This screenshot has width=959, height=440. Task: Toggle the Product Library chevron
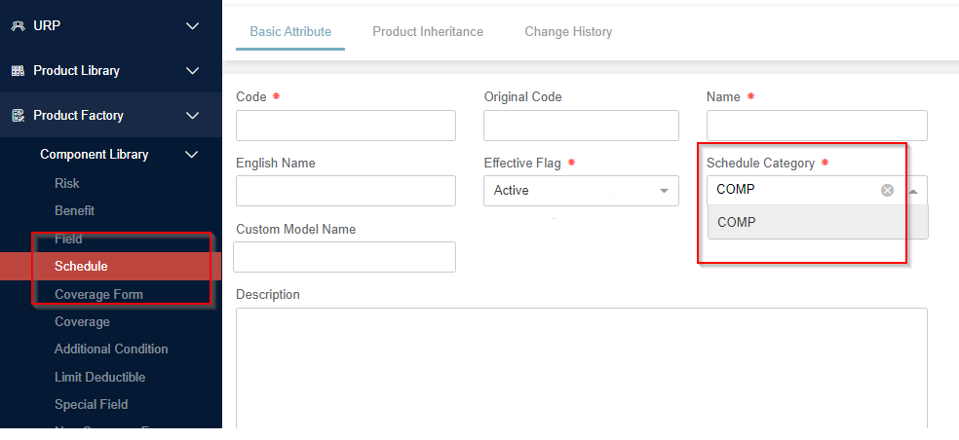(x=192, y=71)
